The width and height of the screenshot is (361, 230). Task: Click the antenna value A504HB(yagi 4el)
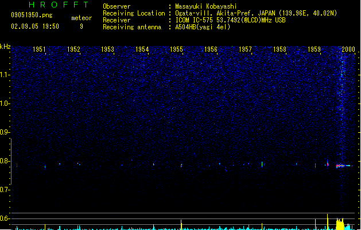click(203, 27)
